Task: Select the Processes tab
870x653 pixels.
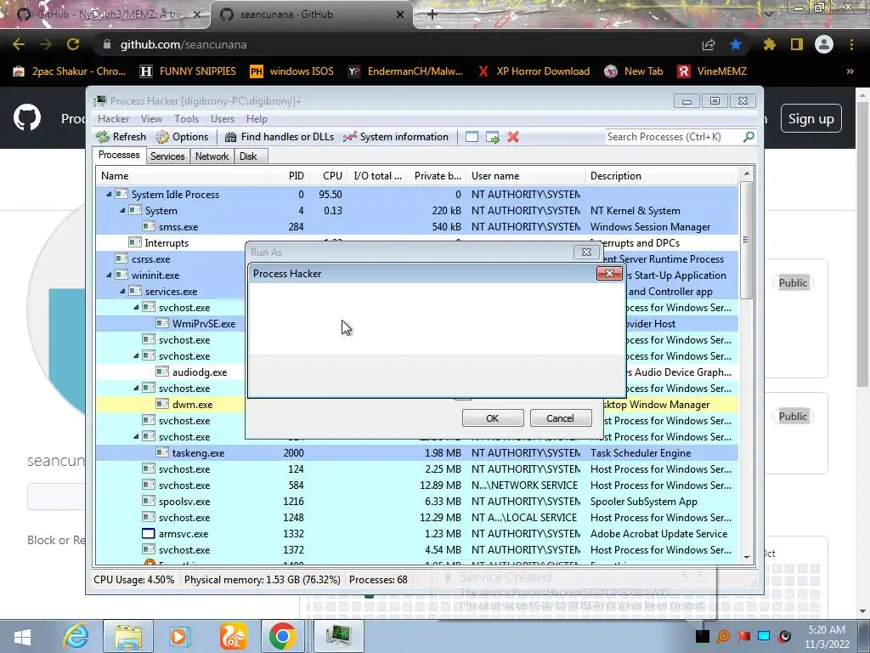Action: click(x=119, y=155)
